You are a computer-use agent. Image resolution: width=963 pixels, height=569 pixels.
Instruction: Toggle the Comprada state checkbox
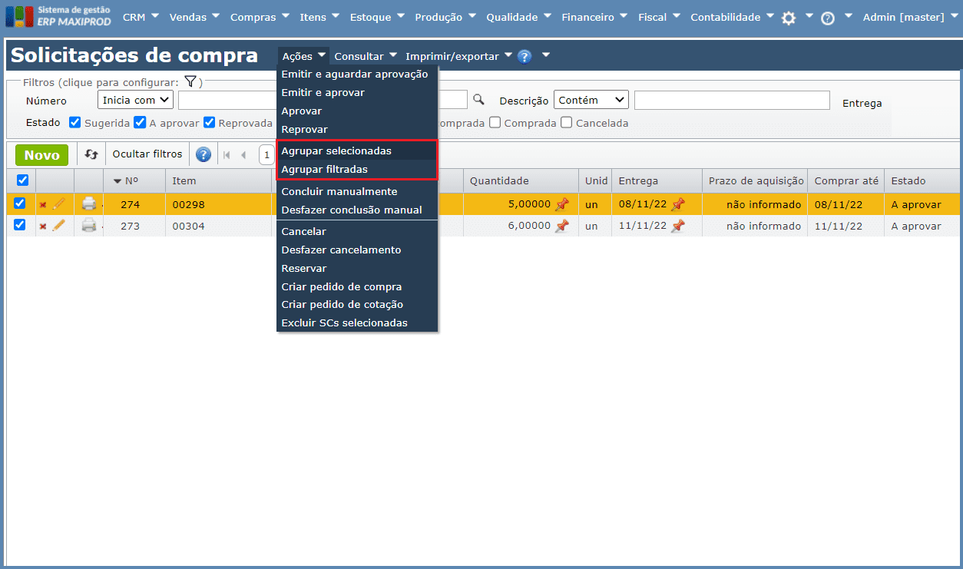(495, 122)
